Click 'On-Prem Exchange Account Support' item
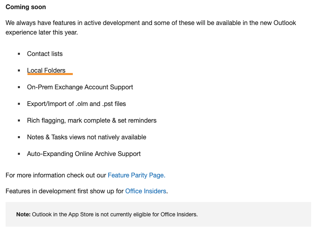 (80, 87)
